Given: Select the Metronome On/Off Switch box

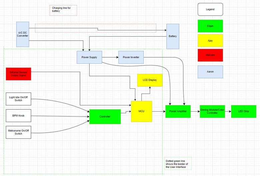Looking at the screenshot, I should coord(18,132).
